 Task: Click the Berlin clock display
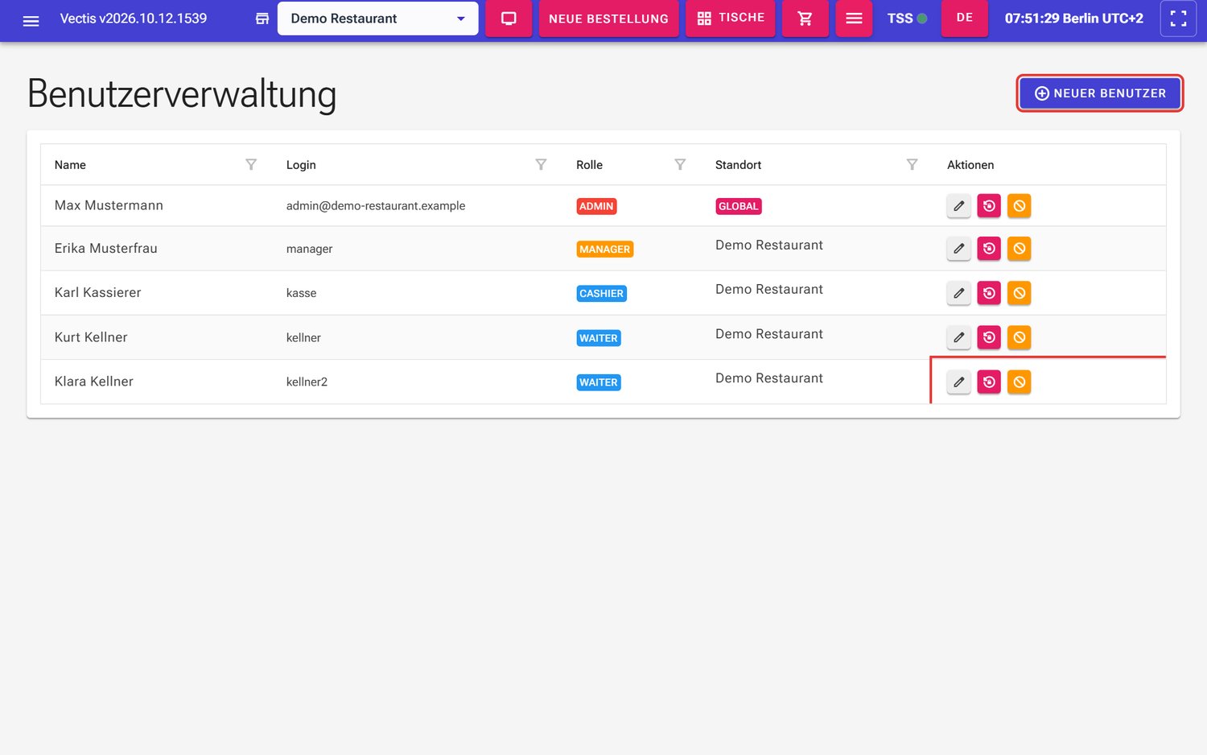tap(1073, 19)
